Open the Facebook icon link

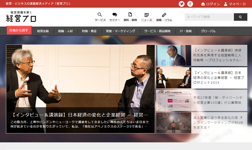pyautogui.click(x=190, y=4)
